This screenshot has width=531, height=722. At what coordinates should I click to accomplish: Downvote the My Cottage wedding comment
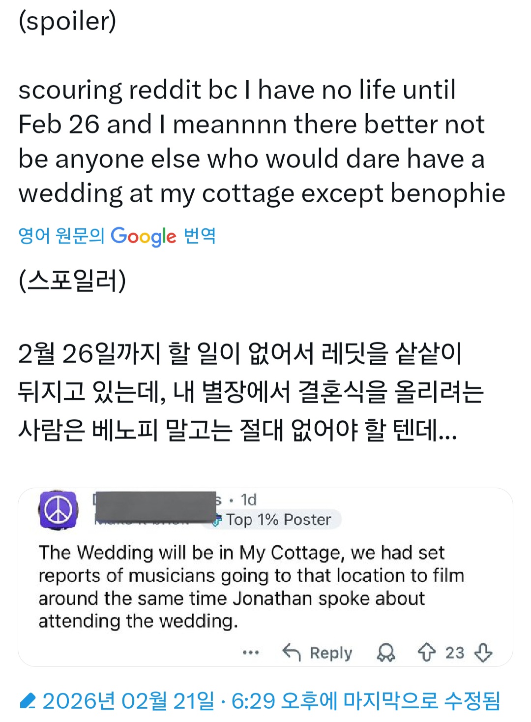point(483,653)
